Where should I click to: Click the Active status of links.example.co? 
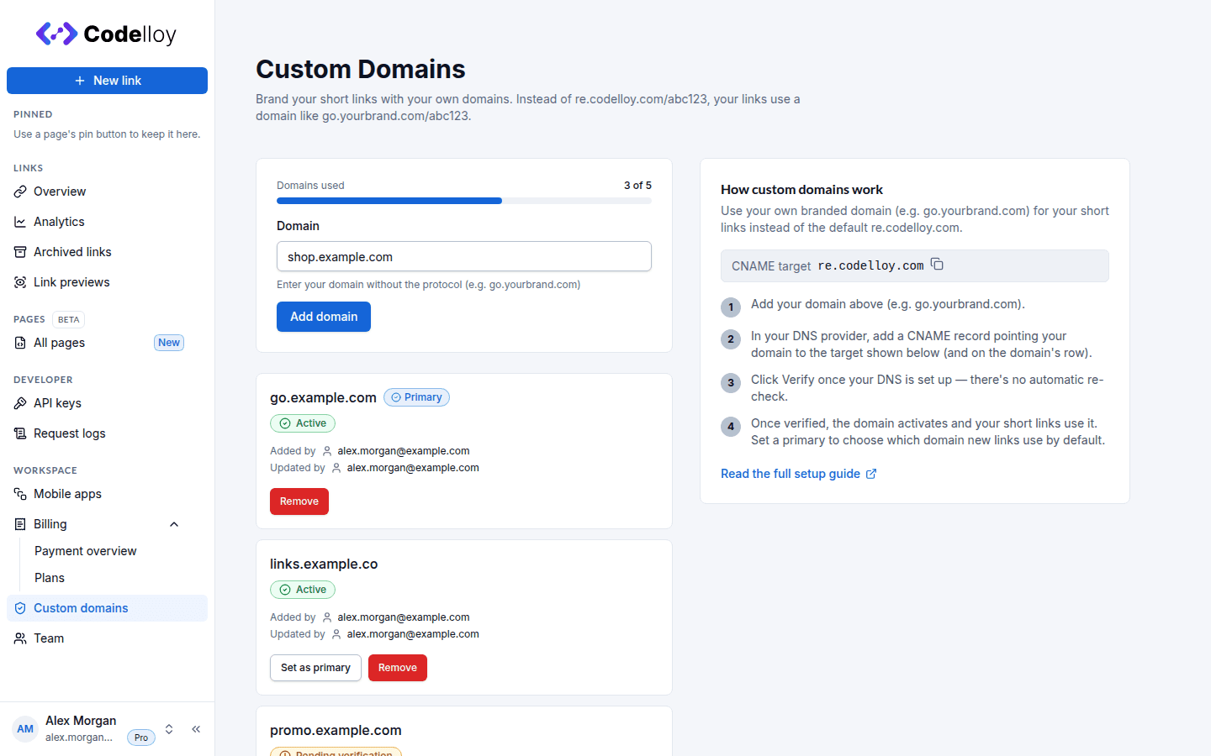click(303, 590)
